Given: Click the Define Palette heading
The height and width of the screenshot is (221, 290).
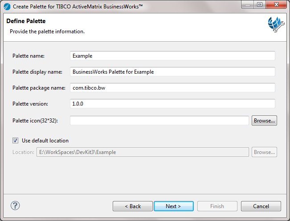Looking at the screenshot, I should pos(26,21).
